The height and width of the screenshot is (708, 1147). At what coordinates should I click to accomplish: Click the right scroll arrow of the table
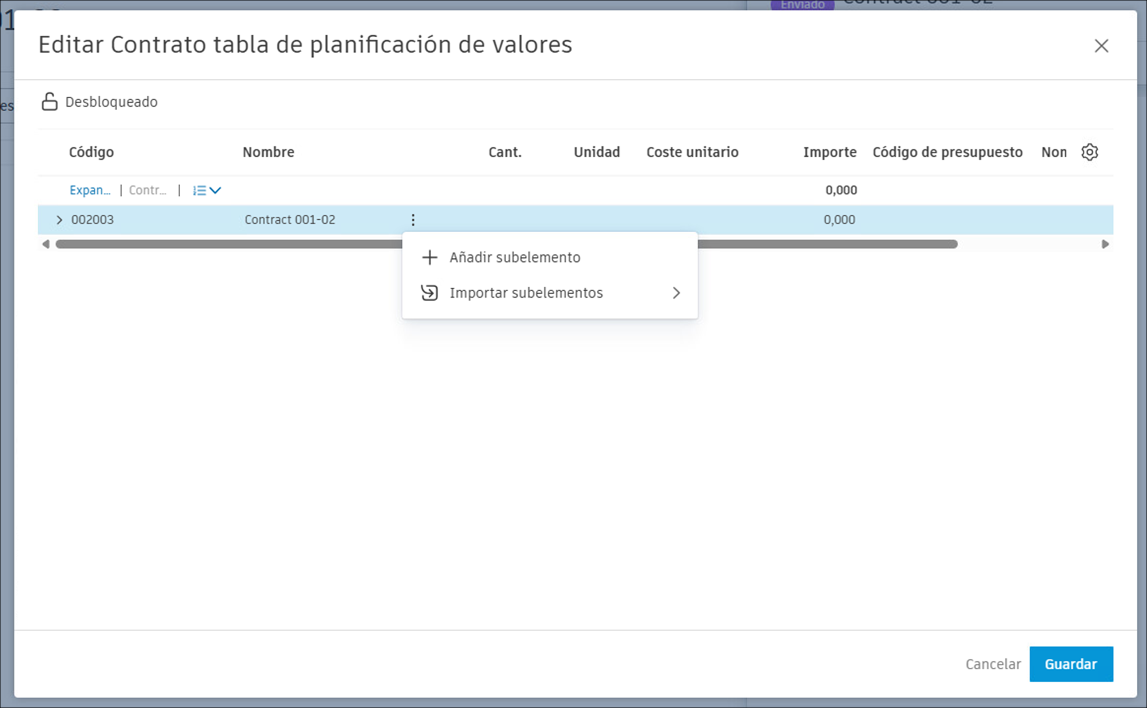[1105, 244]
